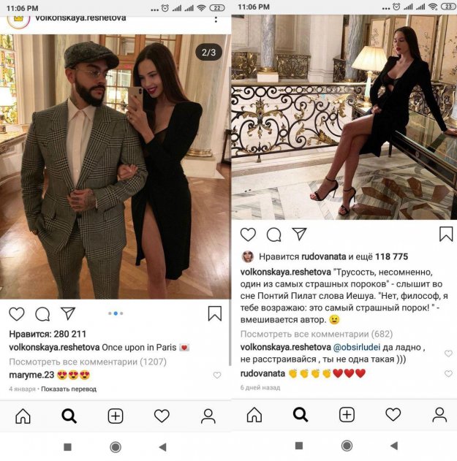The image size is (457, 461).
Task: Bookmark the left Paris post
Action: click(x=214, y=313)
